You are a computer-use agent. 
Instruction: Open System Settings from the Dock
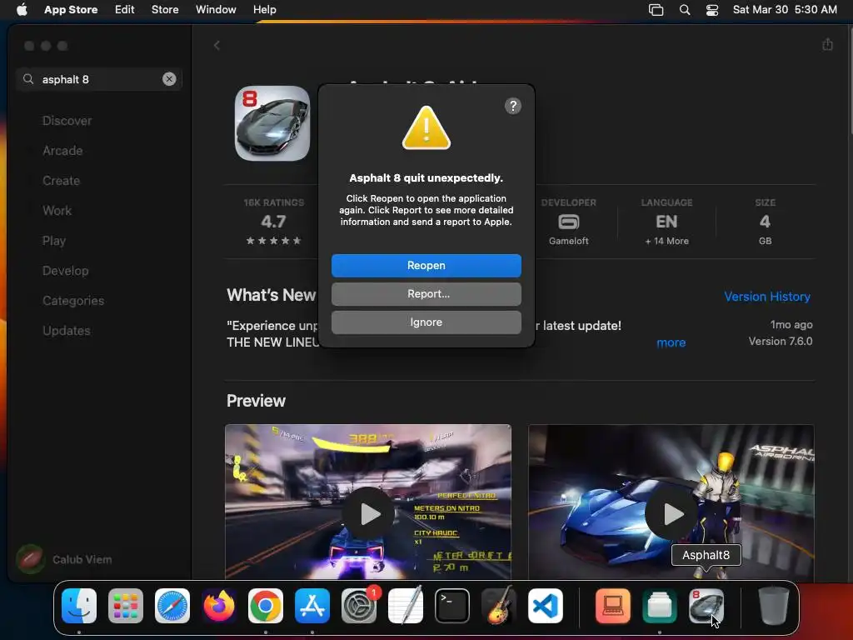[359, 606]
